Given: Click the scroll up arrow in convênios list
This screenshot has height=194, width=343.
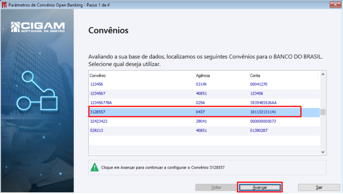Looking at the screenshot, I should 323,75.
